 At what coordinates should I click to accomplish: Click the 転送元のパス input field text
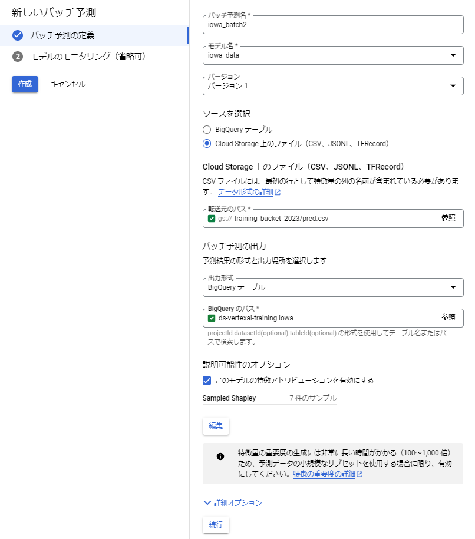click(x=281, y=219)
